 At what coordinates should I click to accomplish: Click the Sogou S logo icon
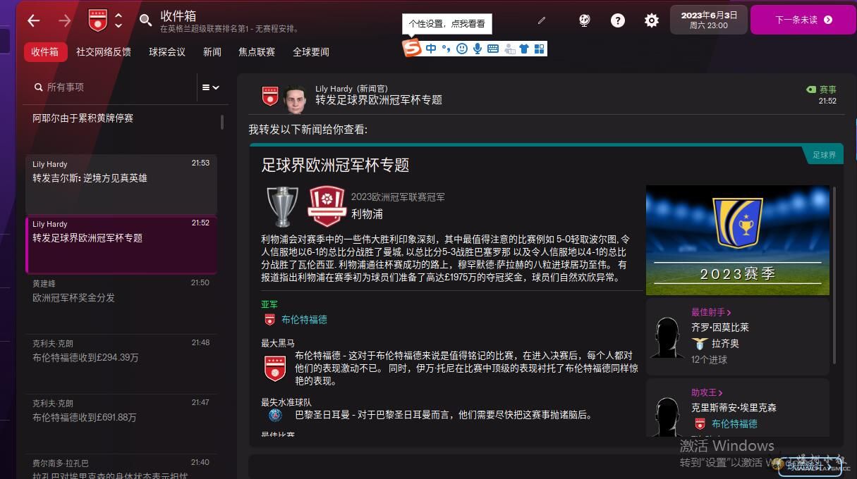(412, 48)
